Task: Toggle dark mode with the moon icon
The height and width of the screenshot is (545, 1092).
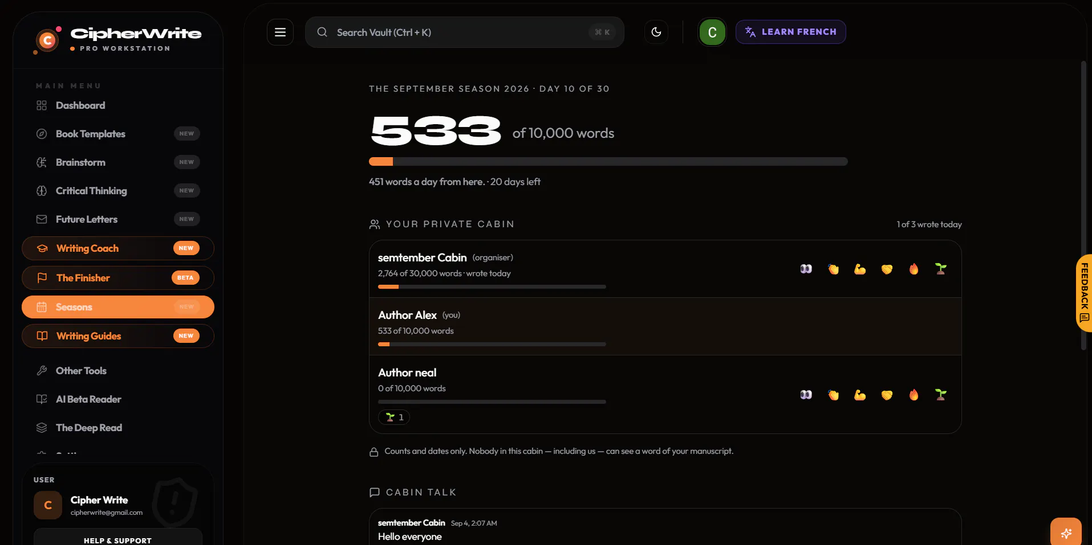Action: [656, 32]
